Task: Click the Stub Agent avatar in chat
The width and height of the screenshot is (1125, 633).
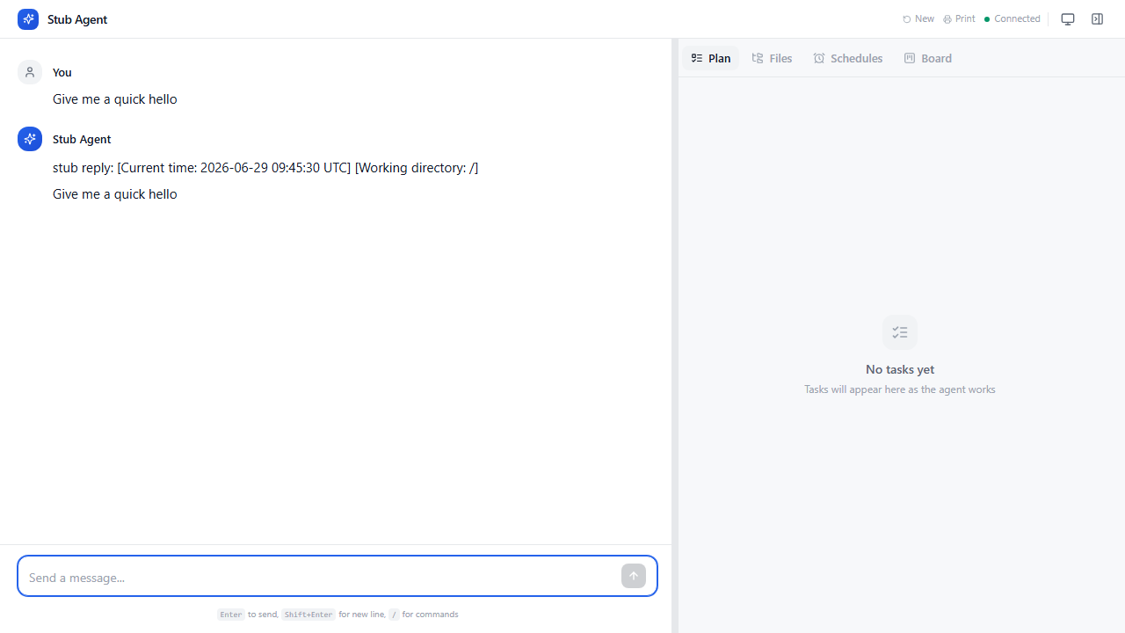Action: [x=30, y=139]
